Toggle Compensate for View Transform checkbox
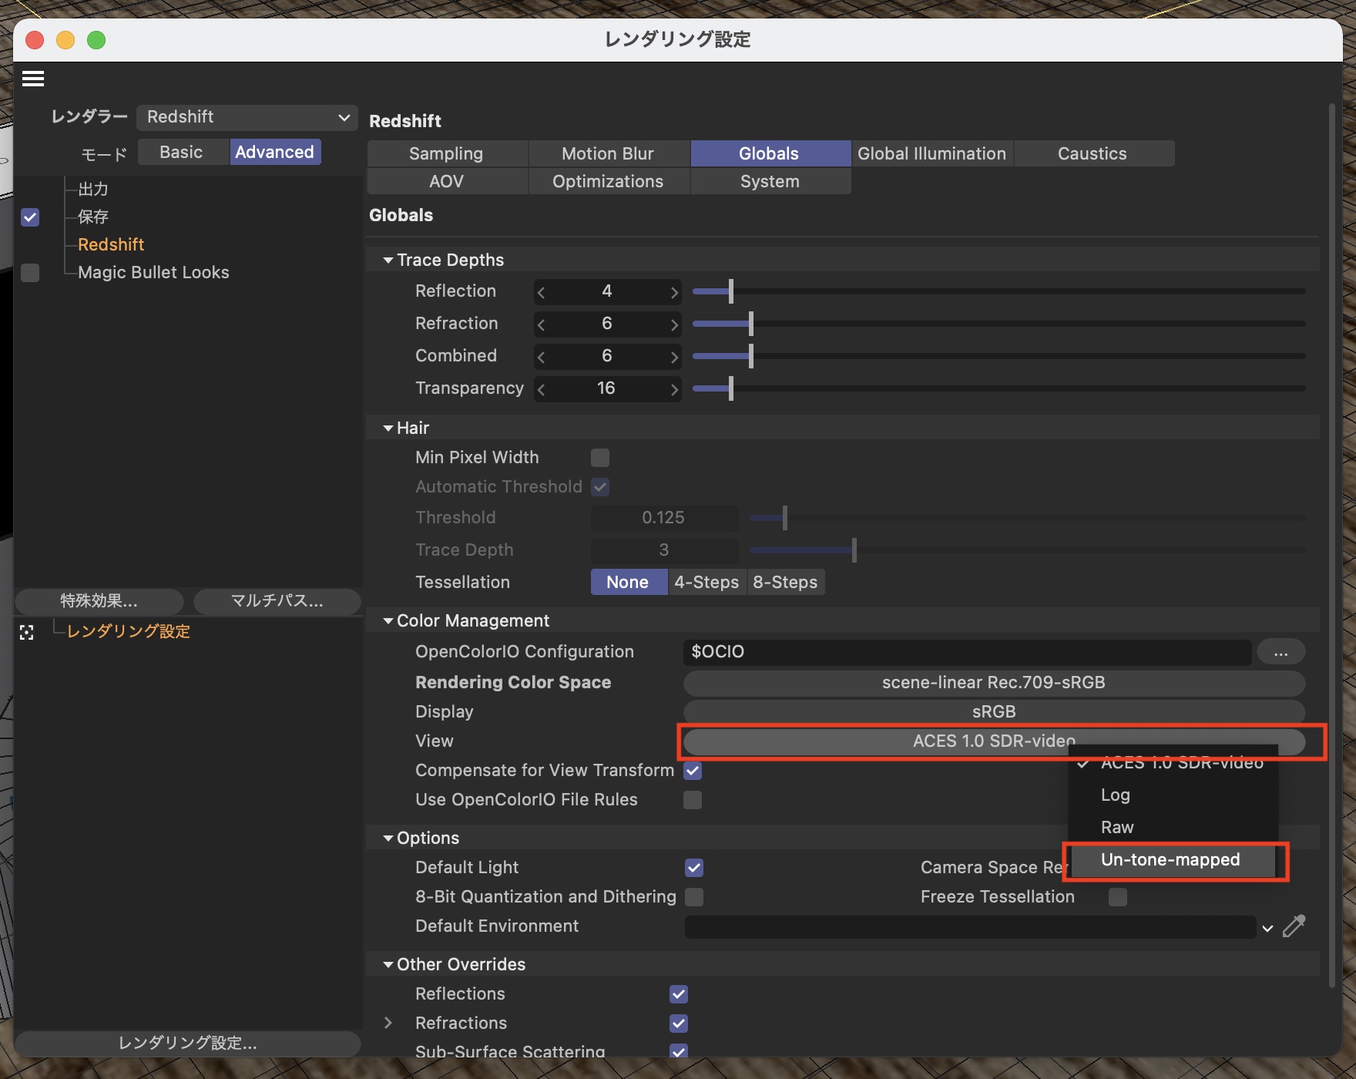Viewport: 1356px width, 1079px height. (693, 771)
